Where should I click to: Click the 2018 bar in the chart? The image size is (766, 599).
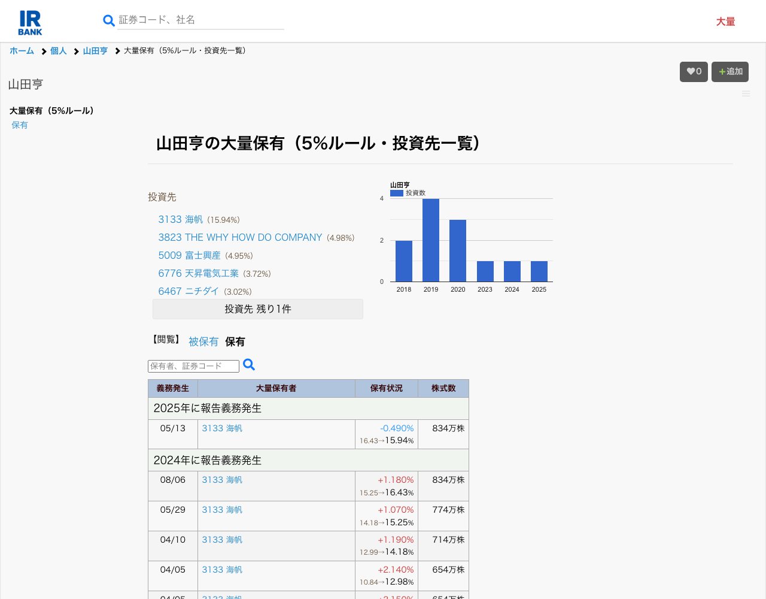pos(404,261)
